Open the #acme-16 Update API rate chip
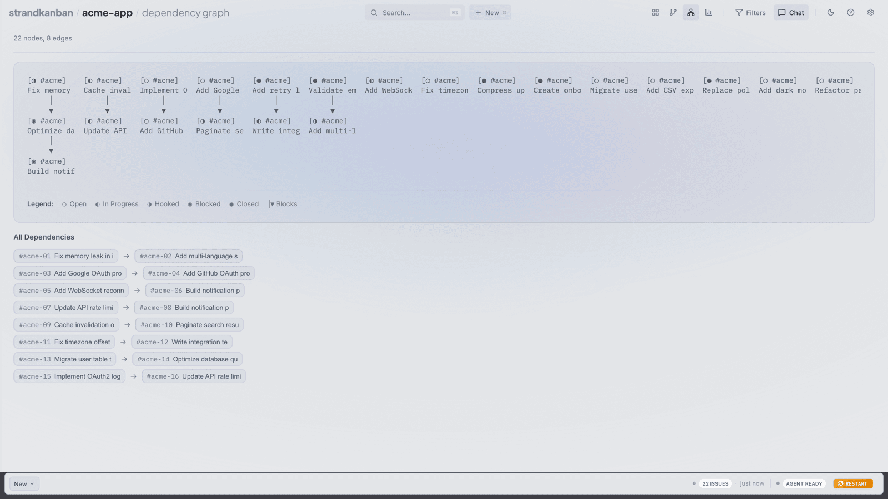The image size is (888, 499). (194, 376)
